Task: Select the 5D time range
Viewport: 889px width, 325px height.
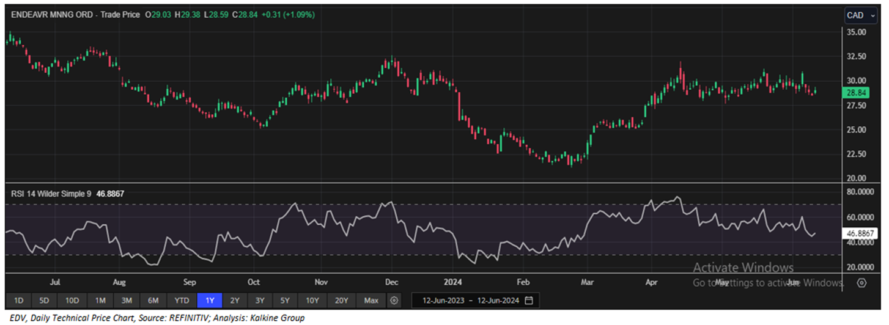Action: pyautogui.click(x=45, y=301)
